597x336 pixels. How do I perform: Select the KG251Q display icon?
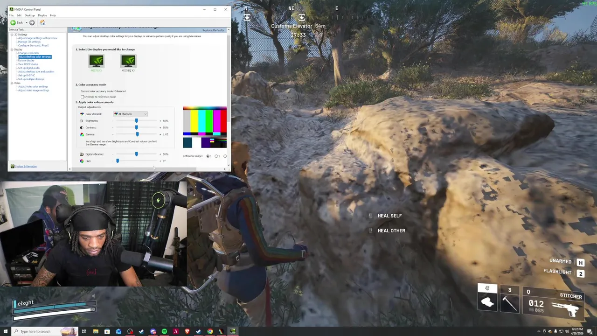click(128, 61)
